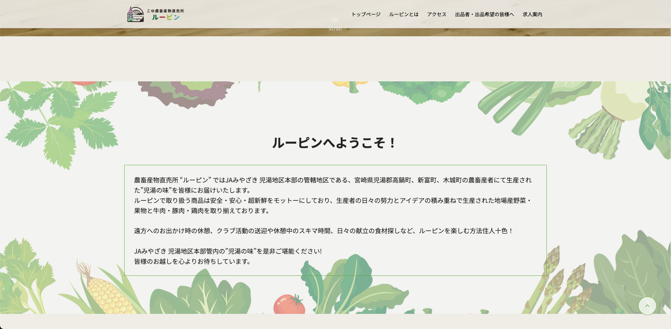
Task: Open the トップページ navigation link
Action: click(x=366, y=14)
